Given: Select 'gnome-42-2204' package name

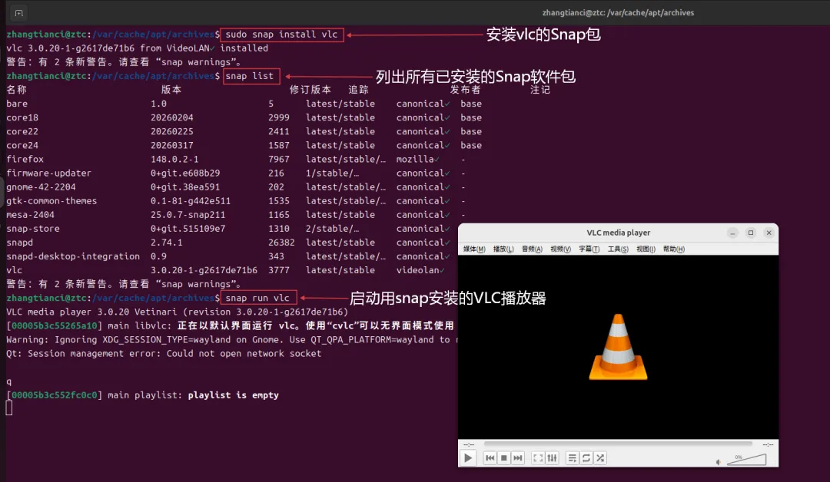Looking at the screenshot, I should 41,187.
